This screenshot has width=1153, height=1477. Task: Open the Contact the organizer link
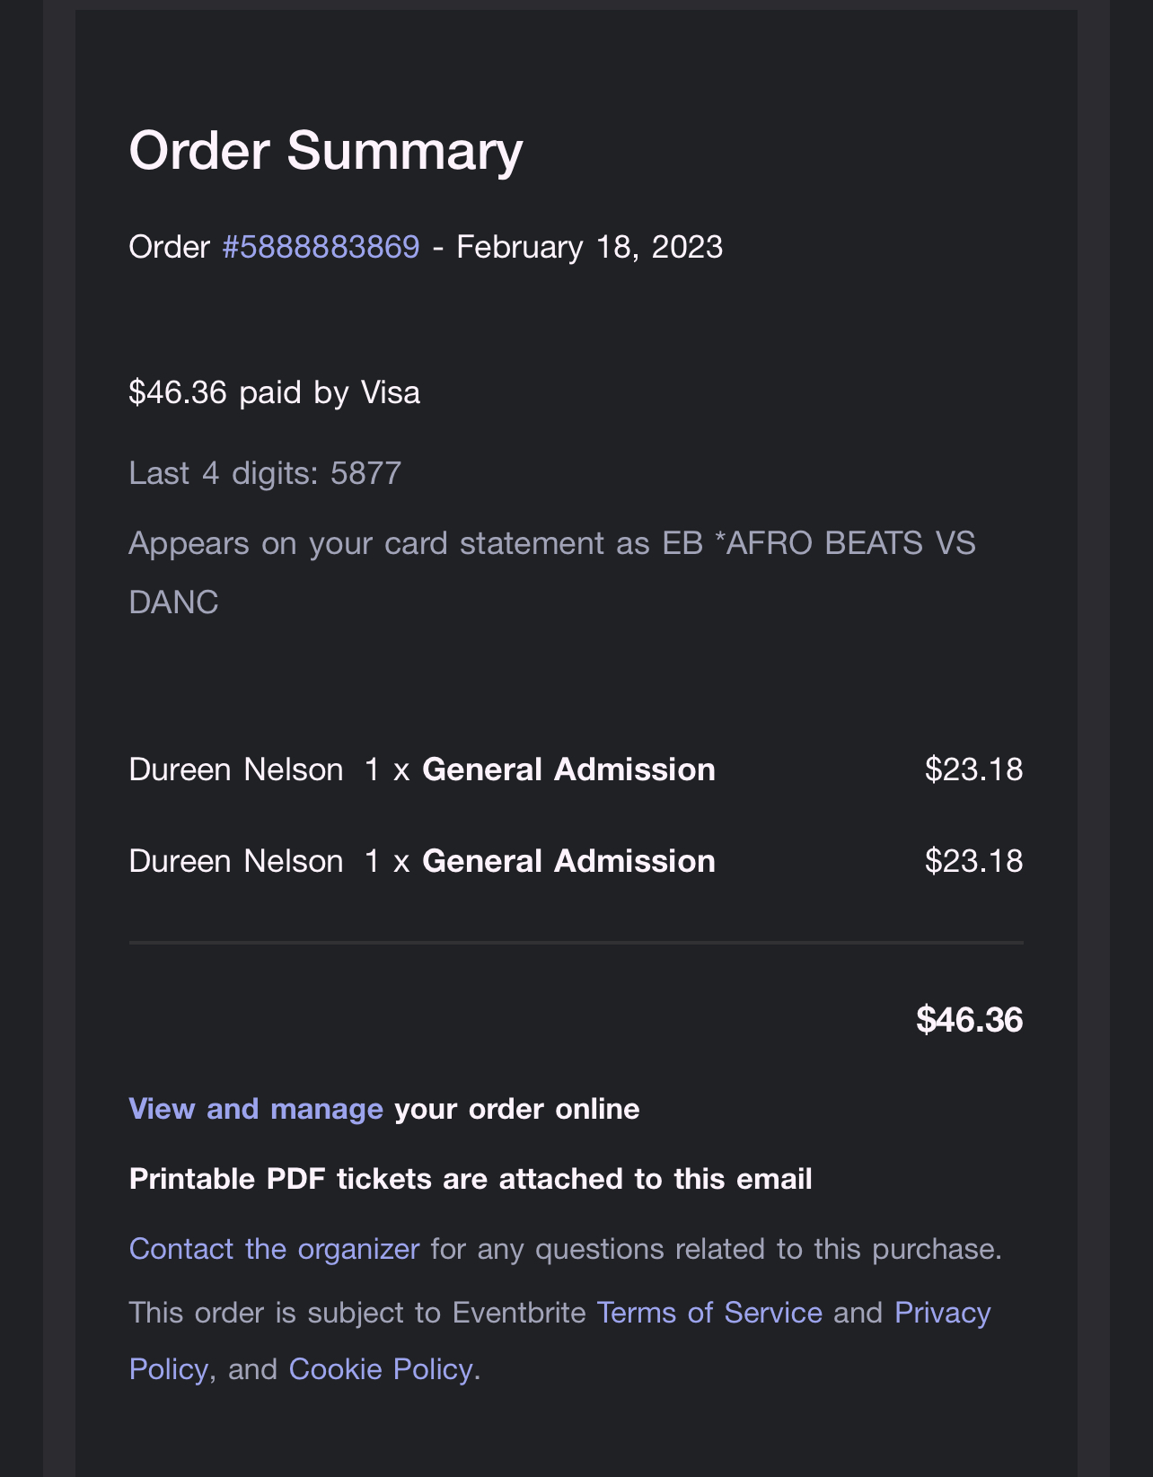(274, 1249)
